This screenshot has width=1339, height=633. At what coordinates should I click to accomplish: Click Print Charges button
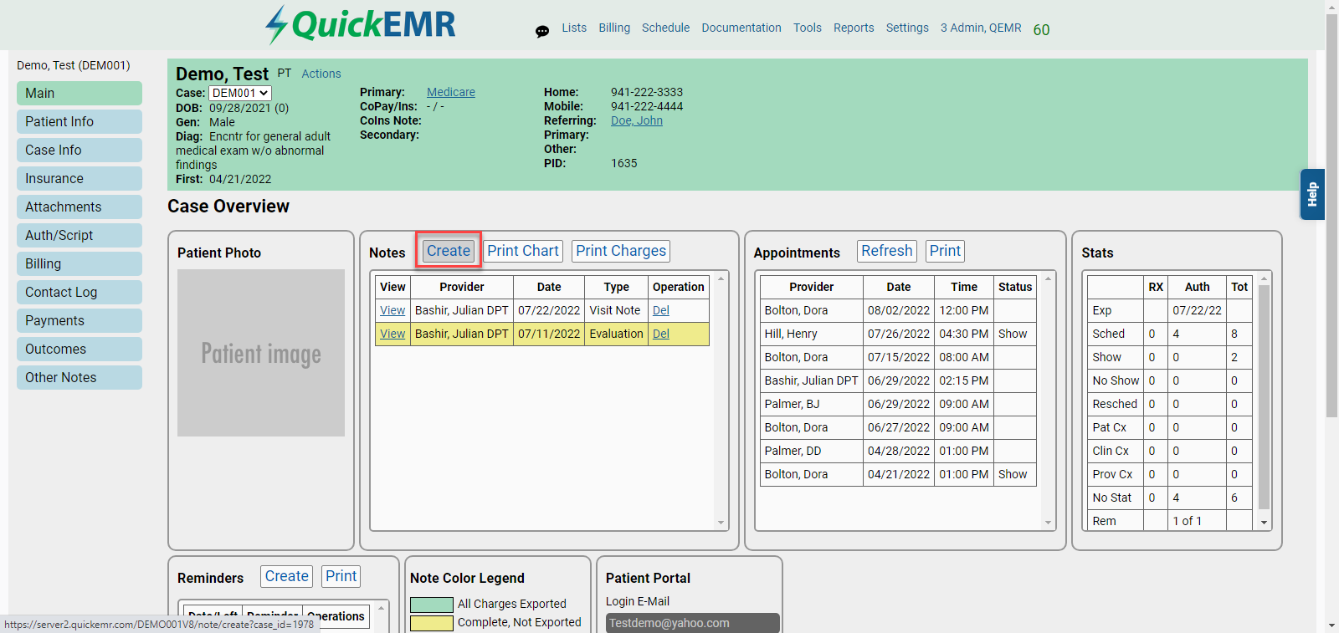coord(621,251)
